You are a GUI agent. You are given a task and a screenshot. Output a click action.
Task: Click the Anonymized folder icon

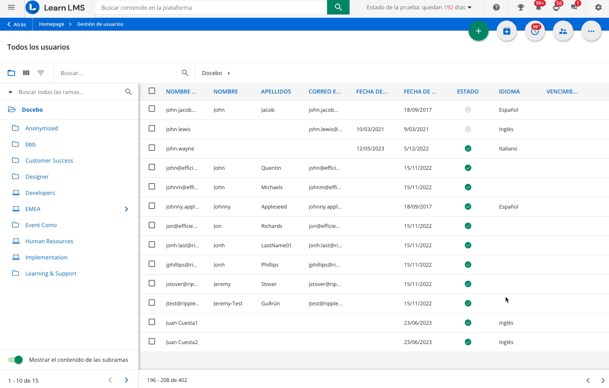(16, 128)
